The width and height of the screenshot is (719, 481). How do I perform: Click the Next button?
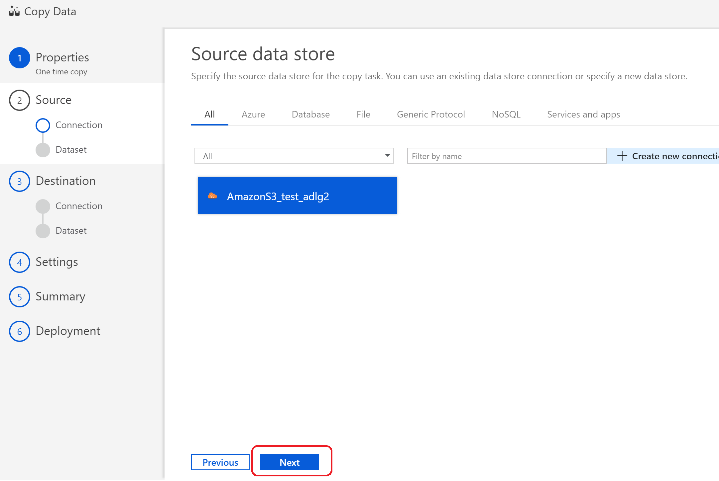pyautogui.click(x=290, y=462)
